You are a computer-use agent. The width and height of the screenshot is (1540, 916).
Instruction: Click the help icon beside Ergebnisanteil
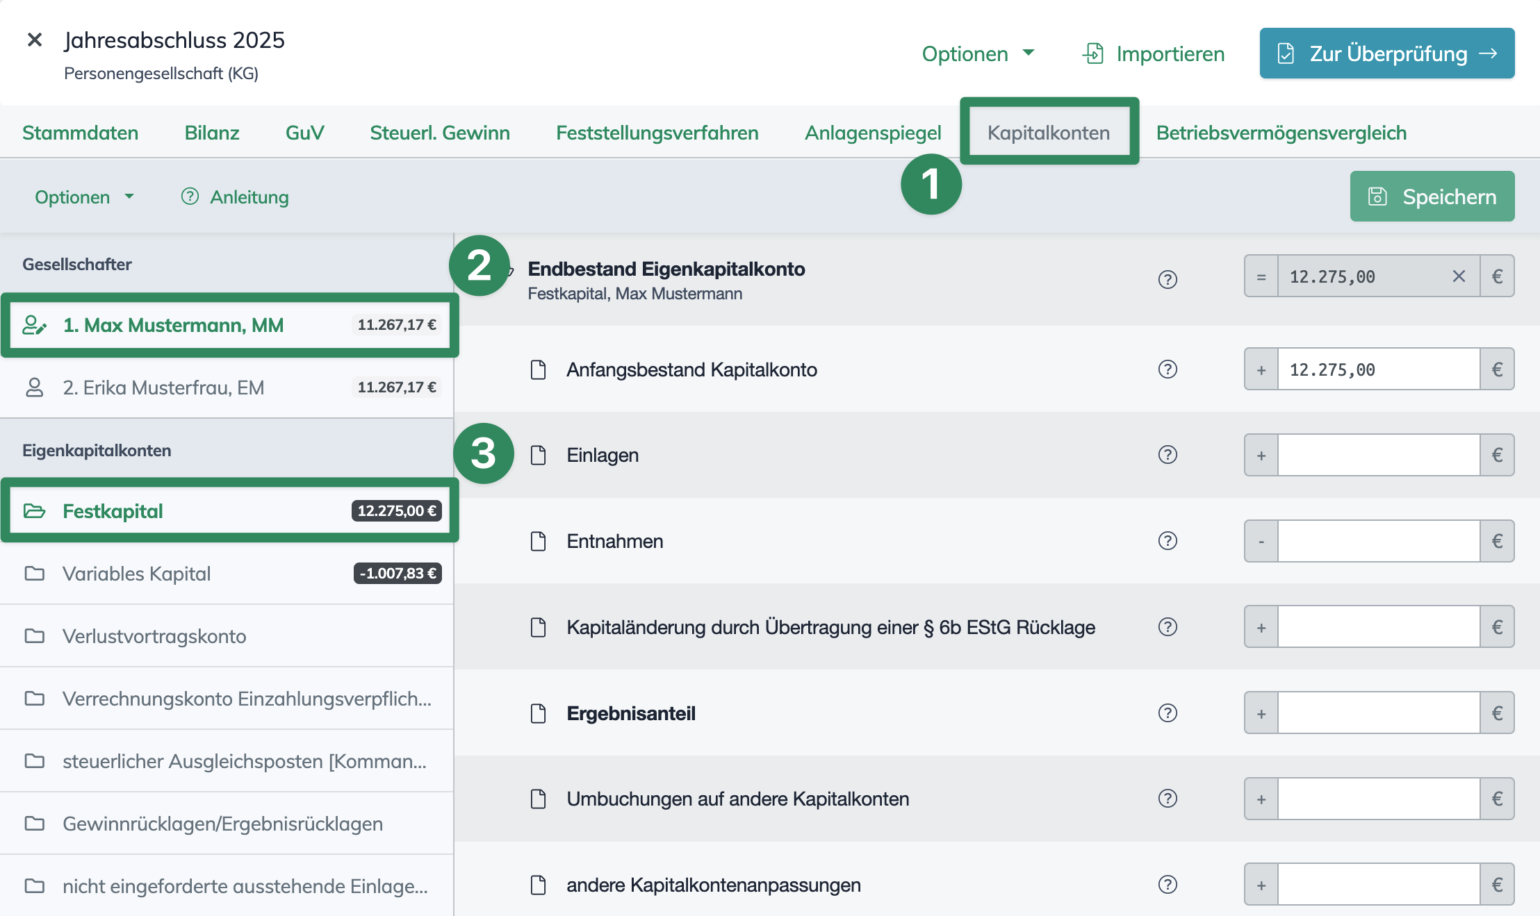coord(1168,713)
